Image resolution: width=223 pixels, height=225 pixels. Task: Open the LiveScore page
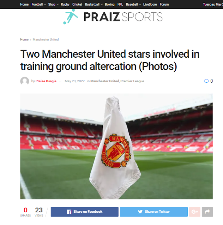pyautogui.click(x=150, y=5)
